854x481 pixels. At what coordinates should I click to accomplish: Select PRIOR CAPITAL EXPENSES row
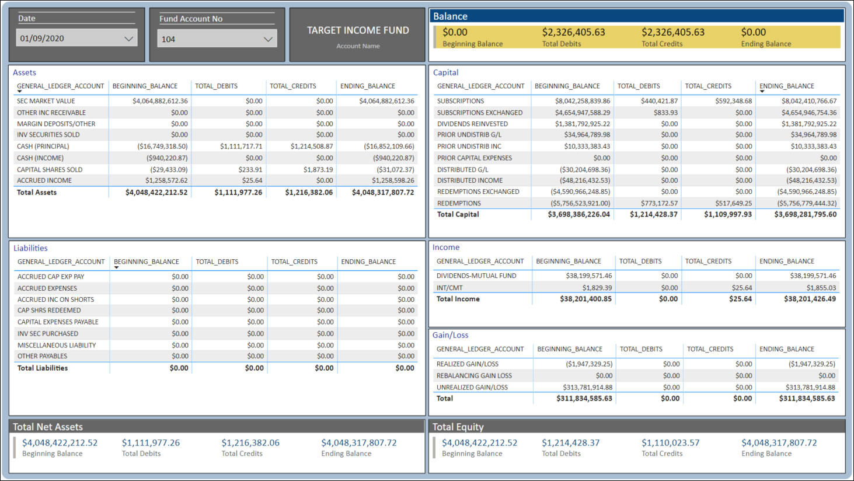637,158
